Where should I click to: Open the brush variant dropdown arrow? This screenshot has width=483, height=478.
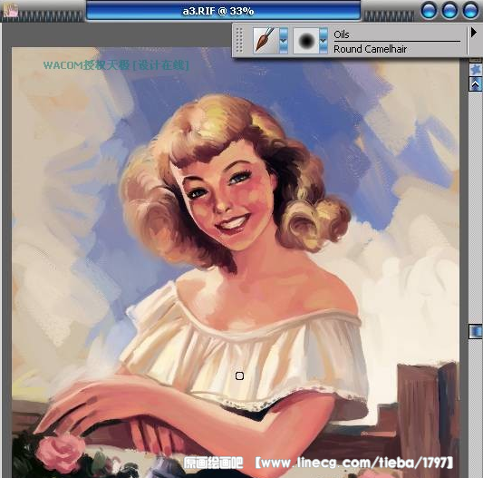[324, 41]
